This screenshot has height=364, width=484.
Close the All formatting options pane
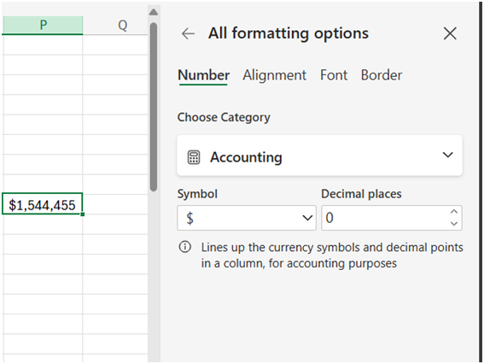click(x=450, y=33)
